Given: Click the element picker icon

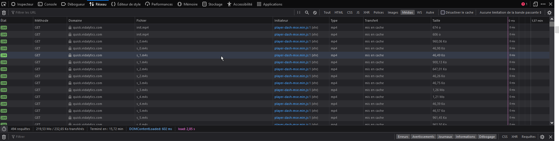Looking at the screenshot, I should [4, 4].
